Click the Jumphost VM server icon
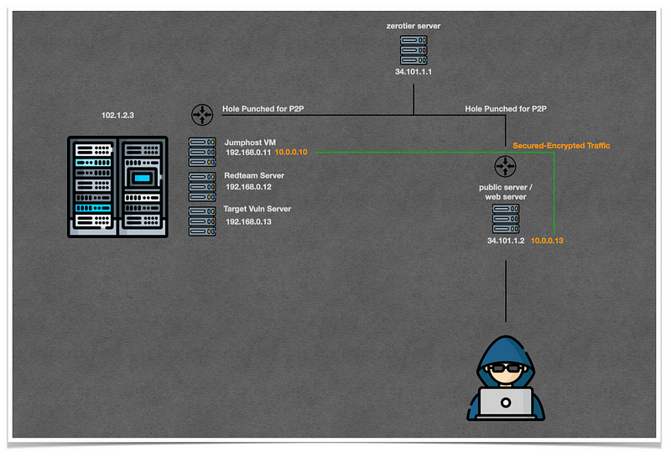671x457 pixels. (x=202, y=152)
